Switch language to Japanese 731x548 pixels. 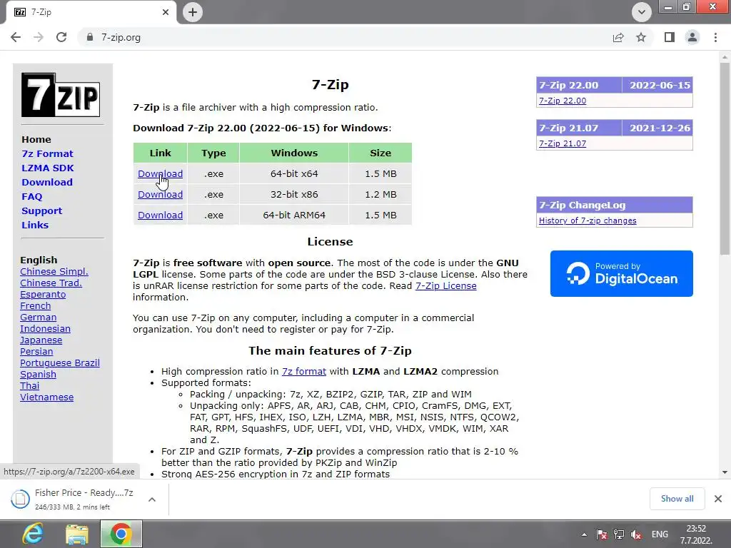coord(41,340)
